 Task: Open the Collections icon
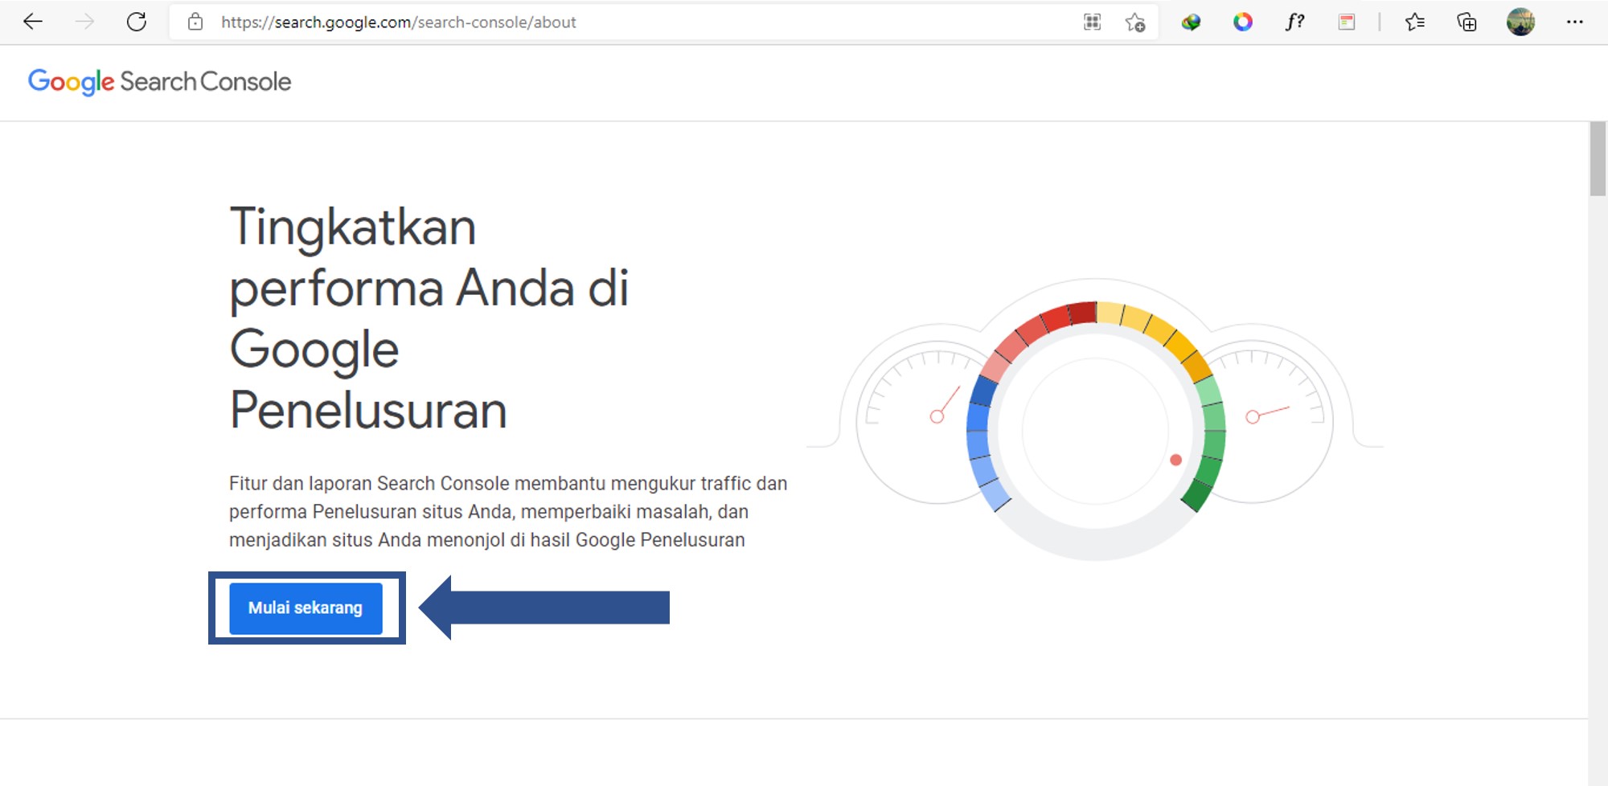1466,22
